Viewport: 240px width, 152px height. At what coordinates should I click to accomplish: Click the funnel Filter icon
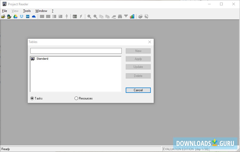[x=126, y=16]
